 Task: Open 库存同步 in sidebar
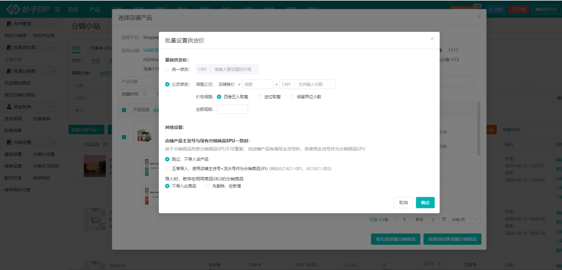41,178
